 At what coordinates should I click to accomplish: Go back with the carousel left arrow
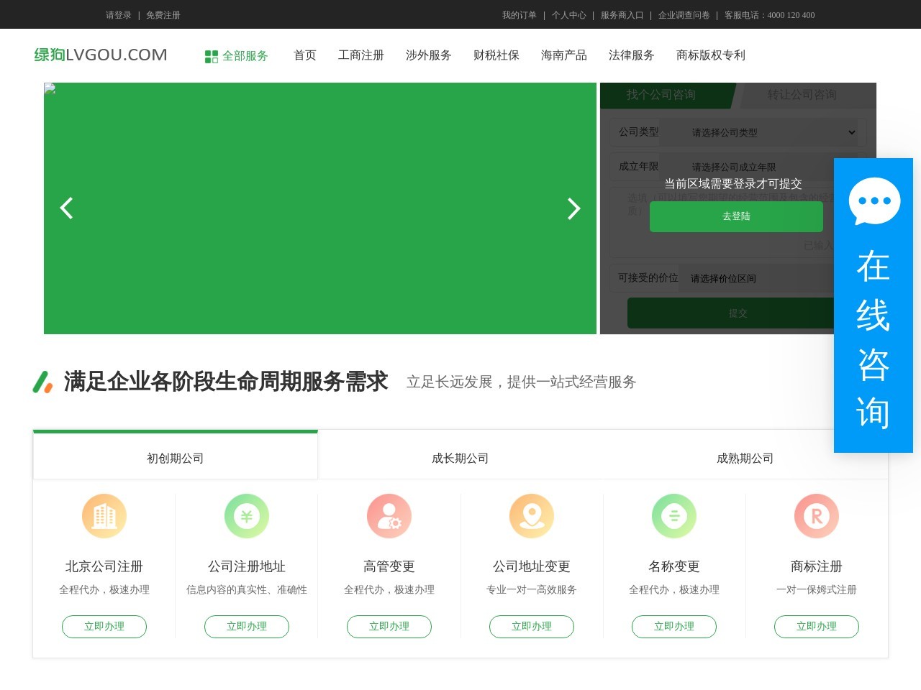(x=66, y=208)
